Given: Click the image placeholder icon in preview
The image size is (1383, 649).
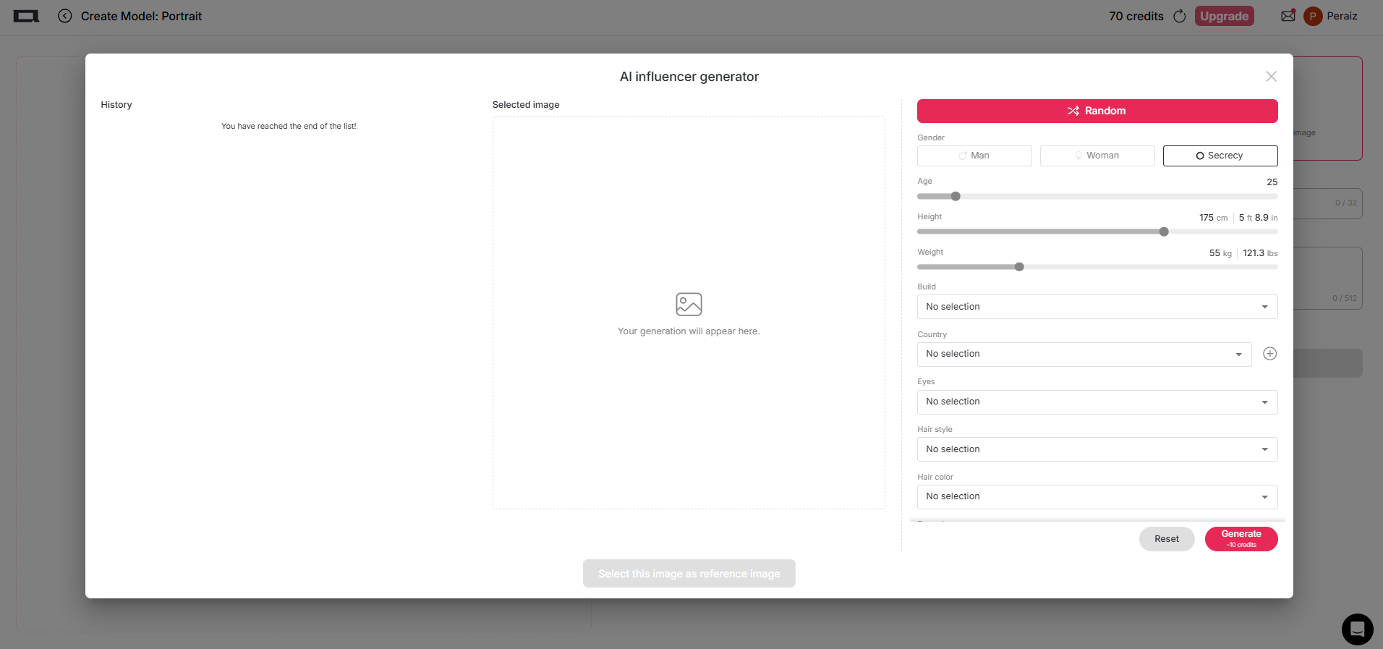Looking at the screenshot, I should tap(689, 304).
